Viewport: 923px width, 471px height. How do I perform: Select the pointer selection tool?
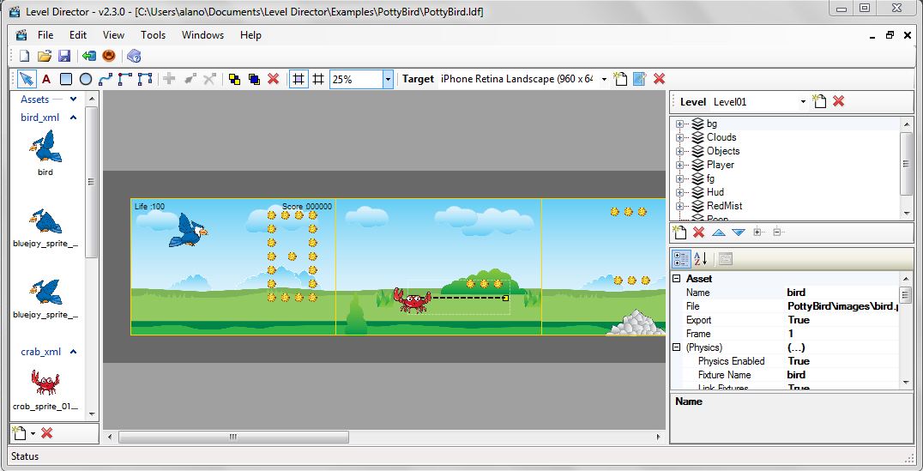click(27, 79)
